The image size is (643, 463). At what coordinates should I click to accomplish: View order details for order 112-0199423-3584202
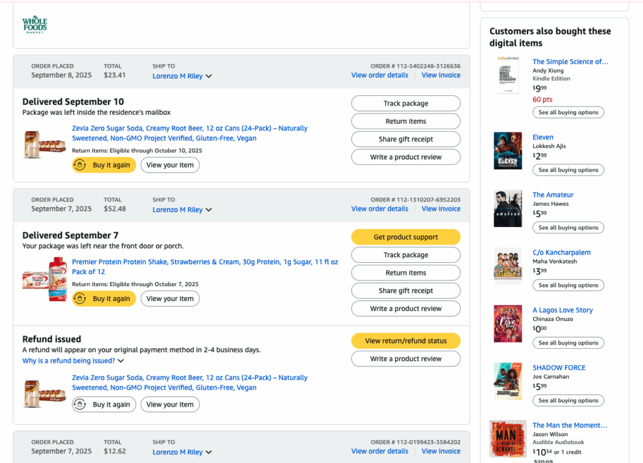click(x=380, y=451)
